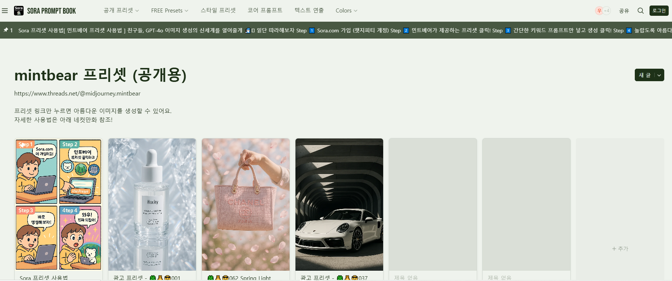The image size is (672, 281).
Task: Click the Sora Prompt Book logo icon
Action: point(19,11)
